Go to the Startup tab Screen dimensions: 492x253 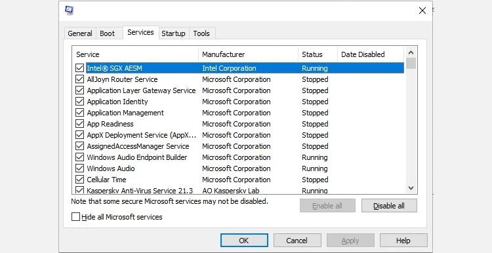(x=174, y=33)
